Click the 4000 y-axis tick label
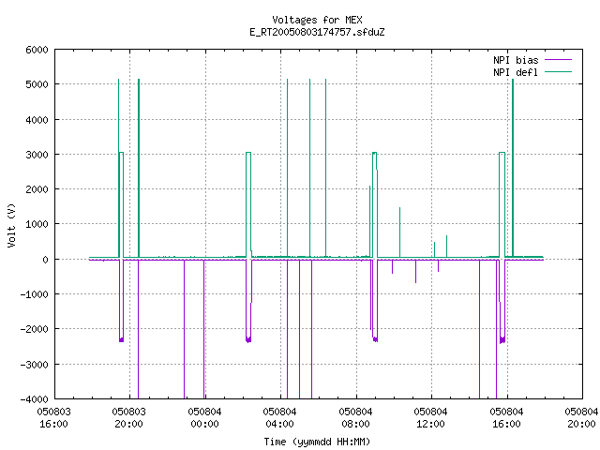 [x=37, y=120]
